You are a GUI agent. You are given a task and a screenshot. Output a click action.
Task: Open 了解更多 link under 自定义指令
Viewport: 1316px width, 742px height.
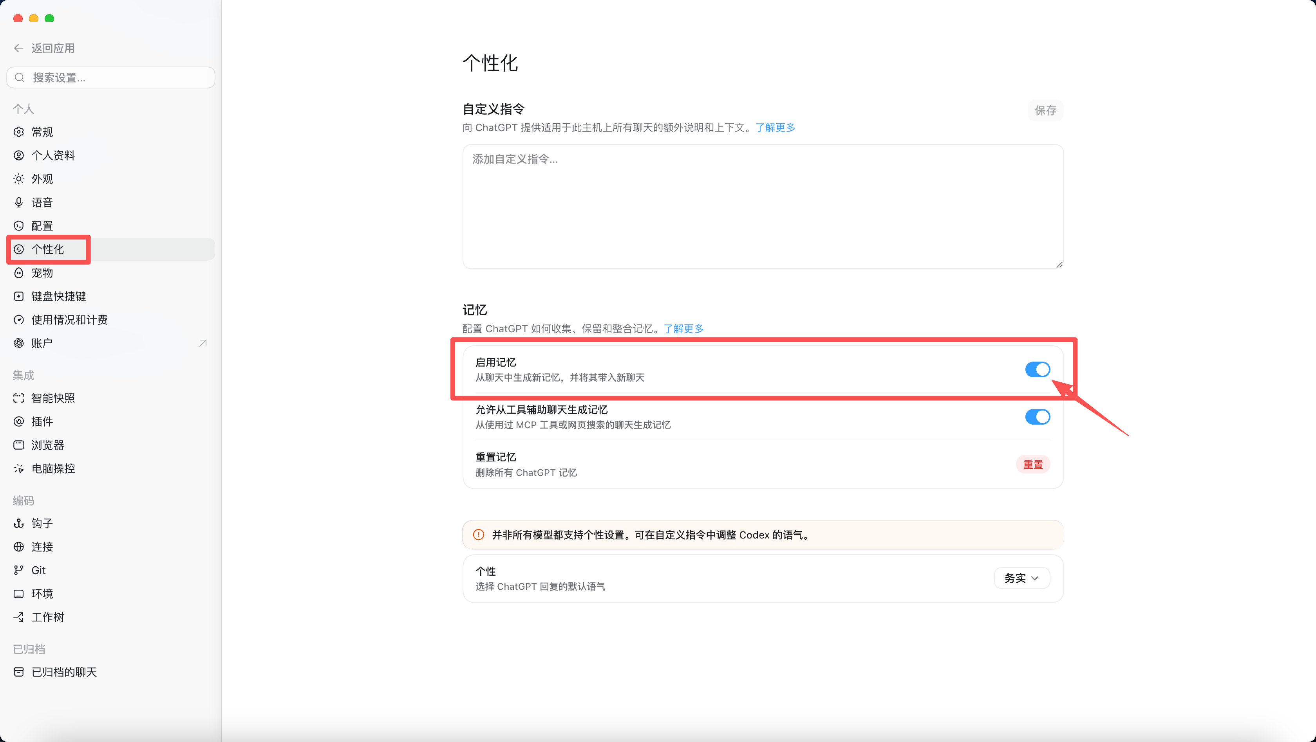[x=775, y=128]
